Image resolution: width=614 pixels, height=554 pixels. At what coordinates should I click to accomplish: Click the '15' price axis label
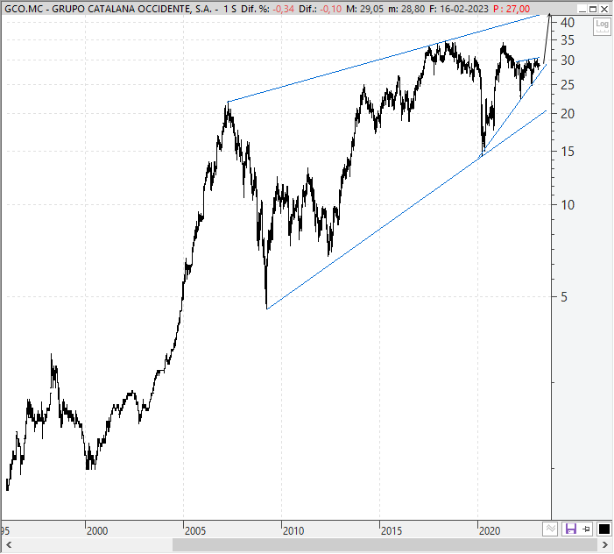pyautogui.click(x=567, y=152)
